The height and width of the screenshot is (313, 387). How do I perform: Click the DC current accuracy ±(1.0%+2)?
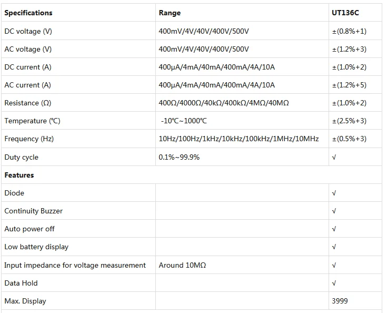point(349,67)
